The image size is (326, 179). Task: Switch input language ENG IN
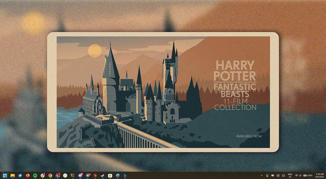click(x=290, y=176)
